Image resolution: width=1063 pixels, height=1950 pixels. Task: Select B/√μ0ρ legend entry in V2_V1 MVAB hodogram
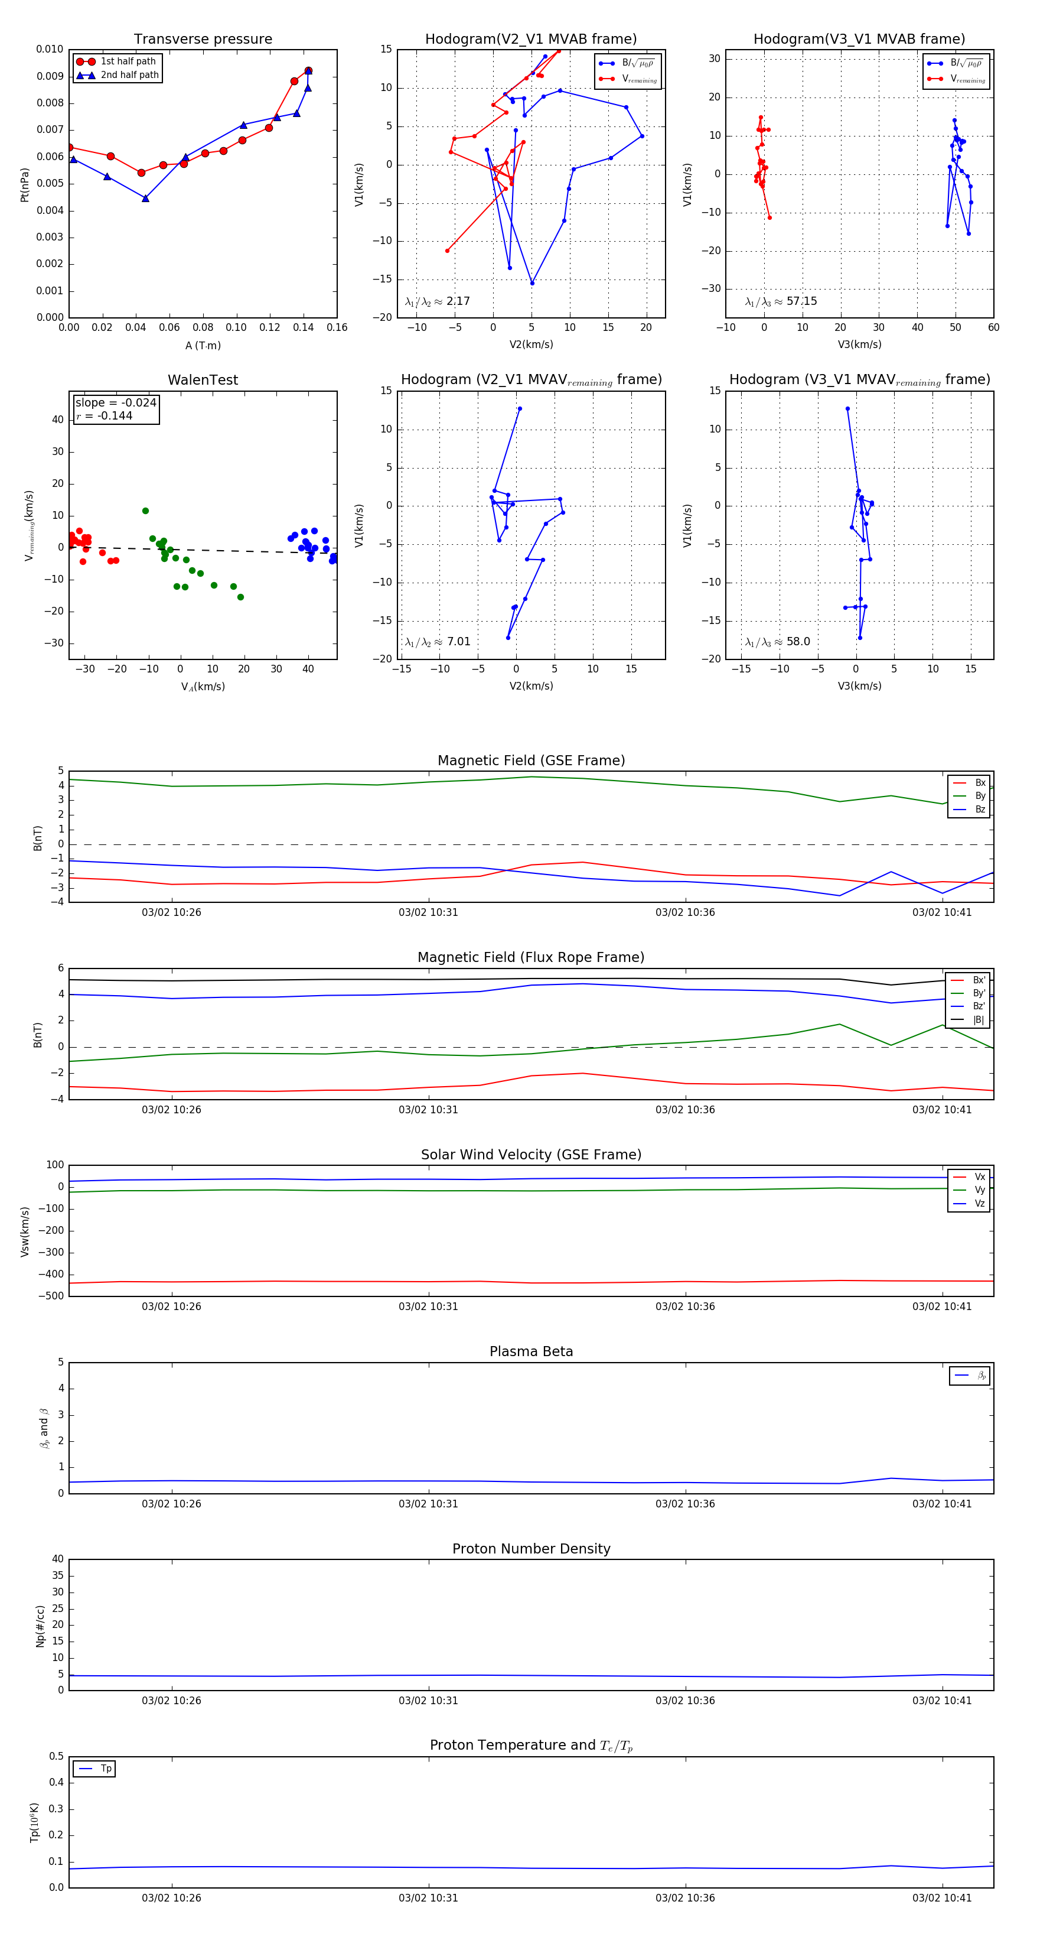point(628,64)
